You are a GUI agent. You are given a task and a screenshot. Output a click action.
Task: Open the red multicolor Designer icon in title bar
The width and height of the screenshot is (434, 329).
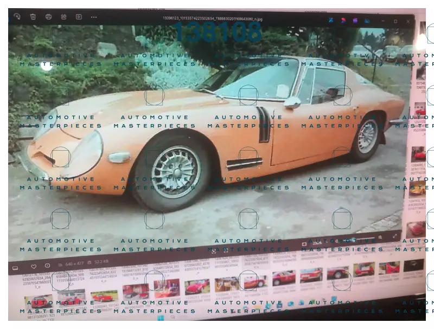pos(343,20)
